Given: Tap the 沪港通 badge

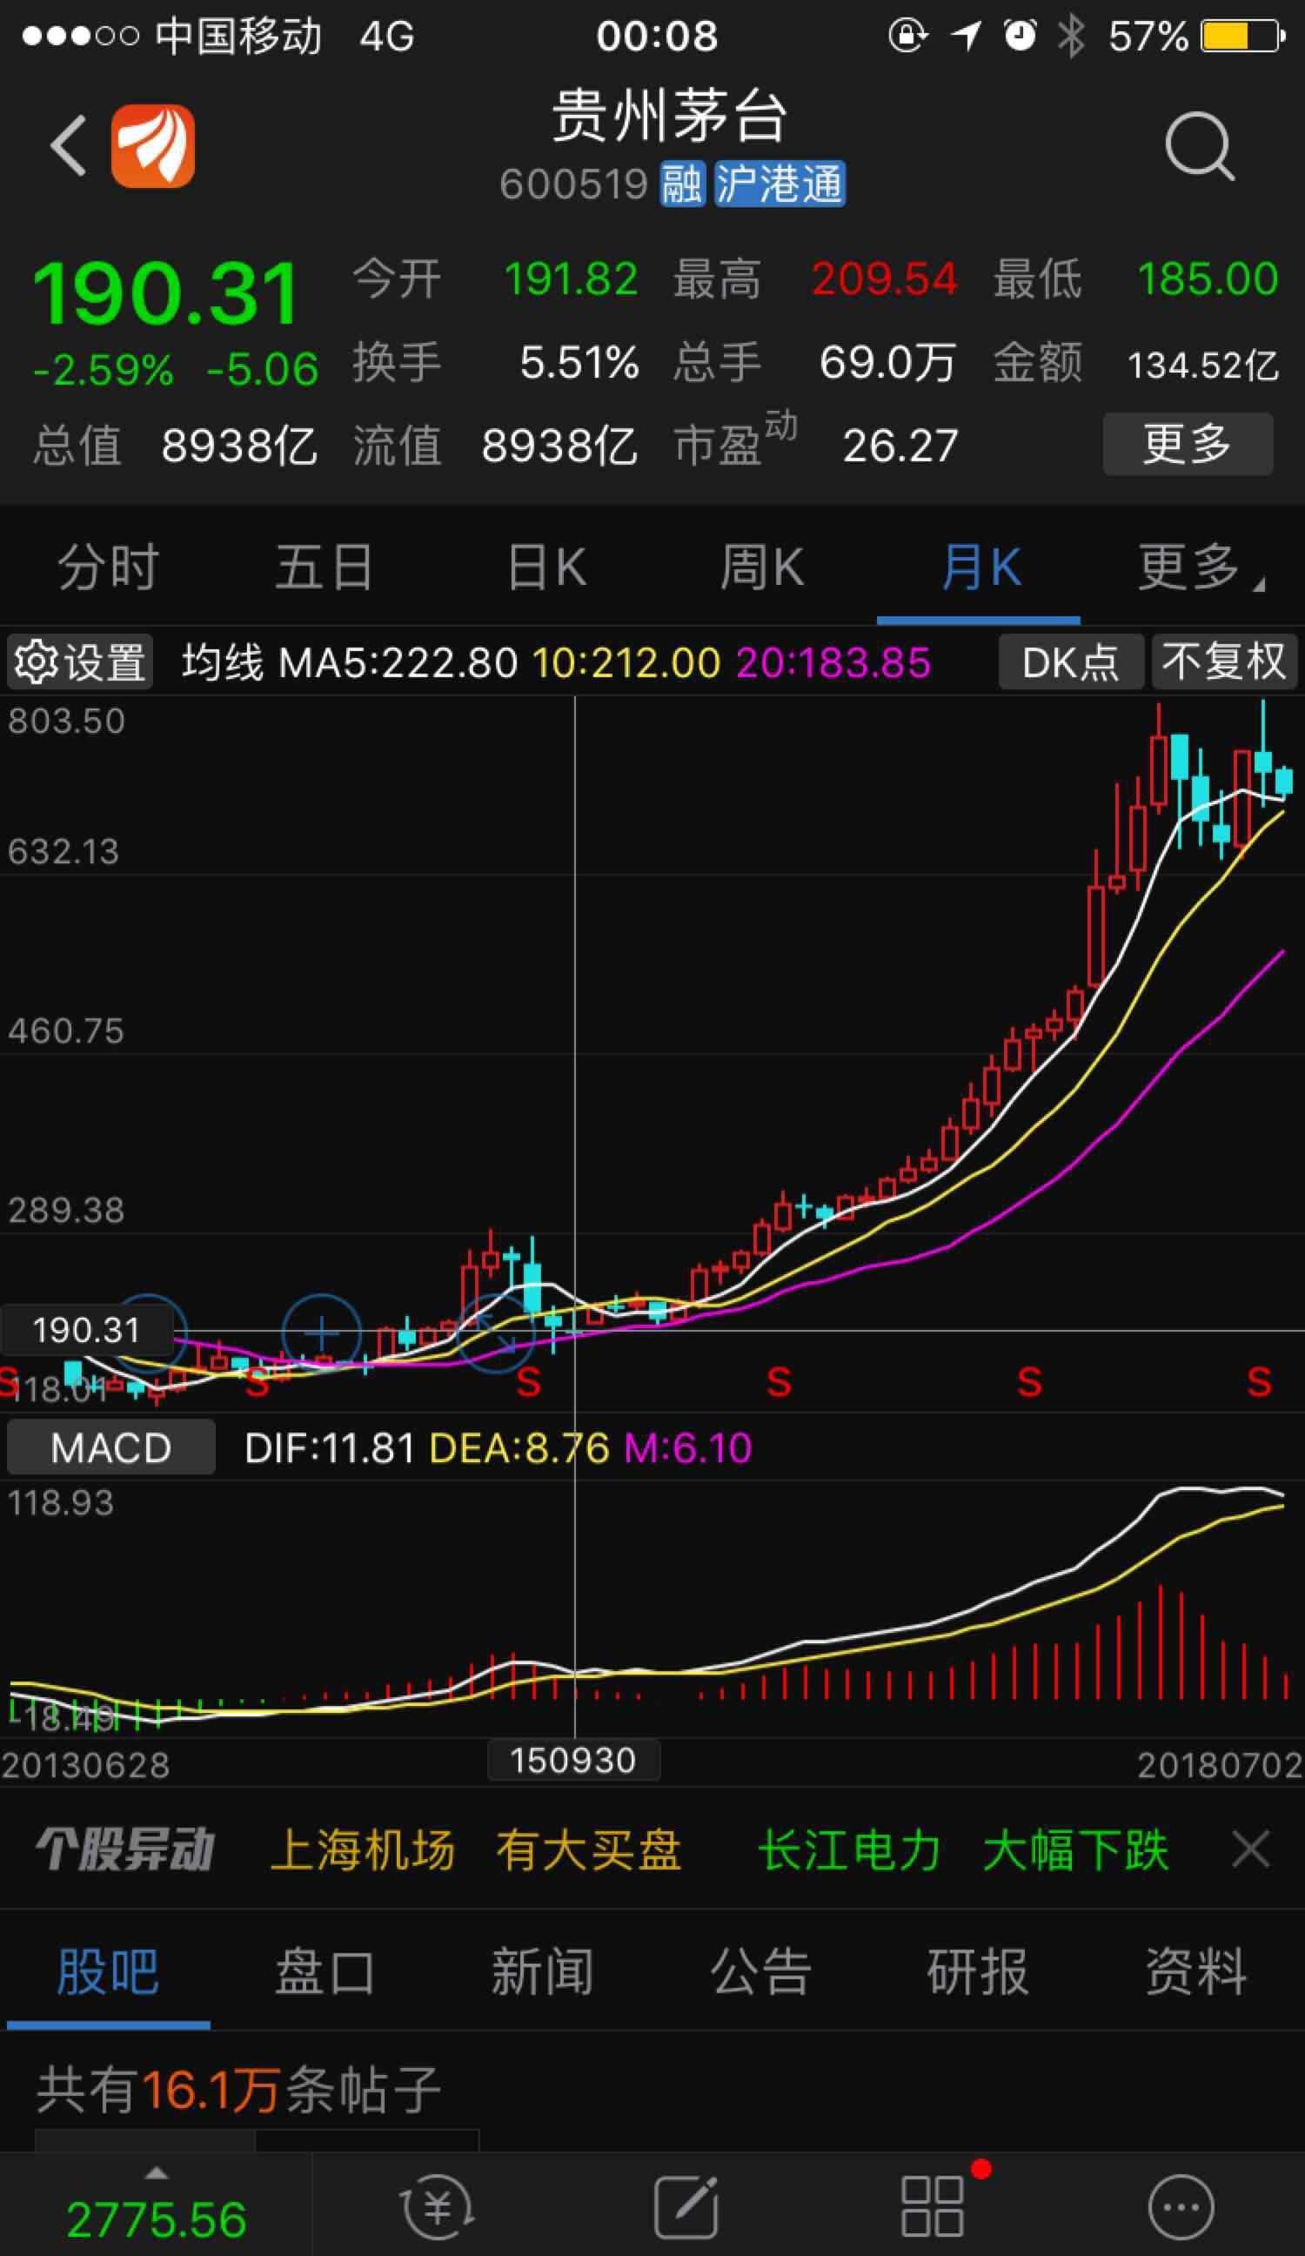Looking at the screenshot, I should point(780,185).
